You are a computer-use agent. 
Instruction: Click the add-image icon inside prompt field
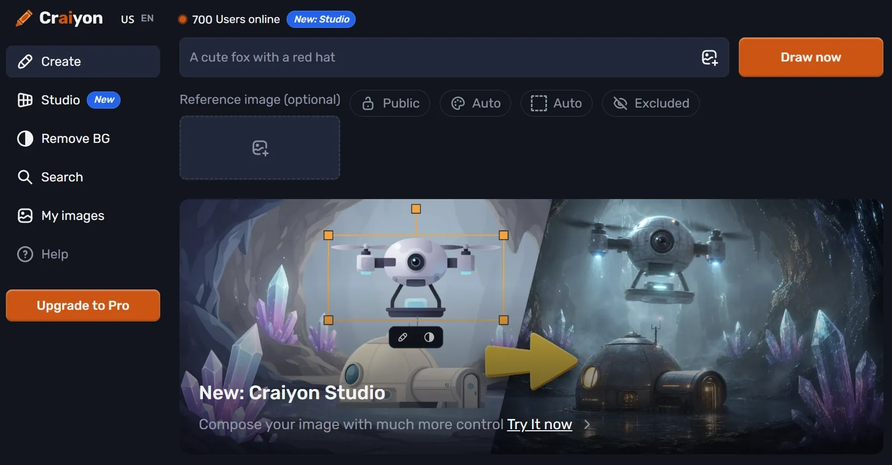[x=709, y=57]
